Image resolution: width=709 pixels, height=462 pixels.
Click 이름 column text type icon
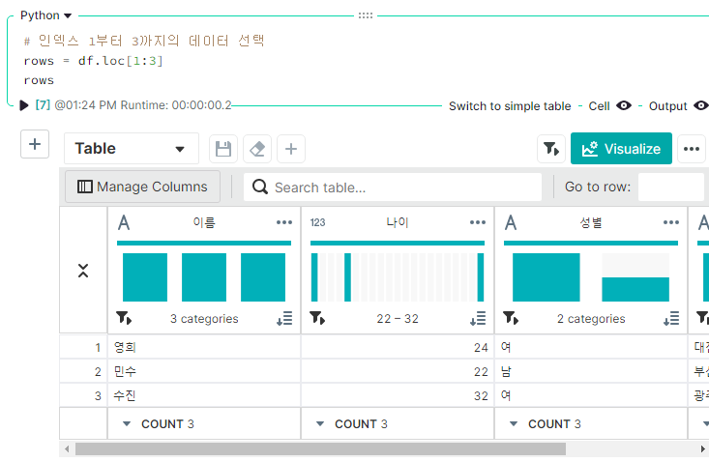click(124, 222)
